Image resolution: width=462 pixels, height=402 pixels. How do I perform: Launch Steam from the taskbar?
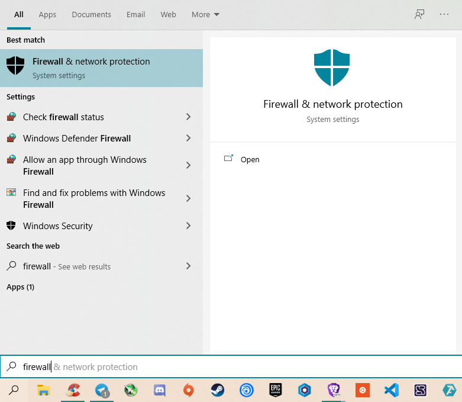[x=218, y=390]
